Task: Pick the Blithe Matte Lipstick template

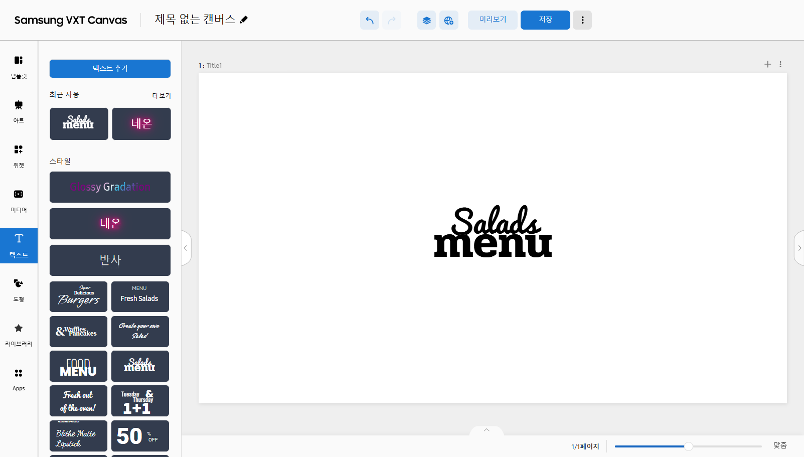Action: (78, 436)
